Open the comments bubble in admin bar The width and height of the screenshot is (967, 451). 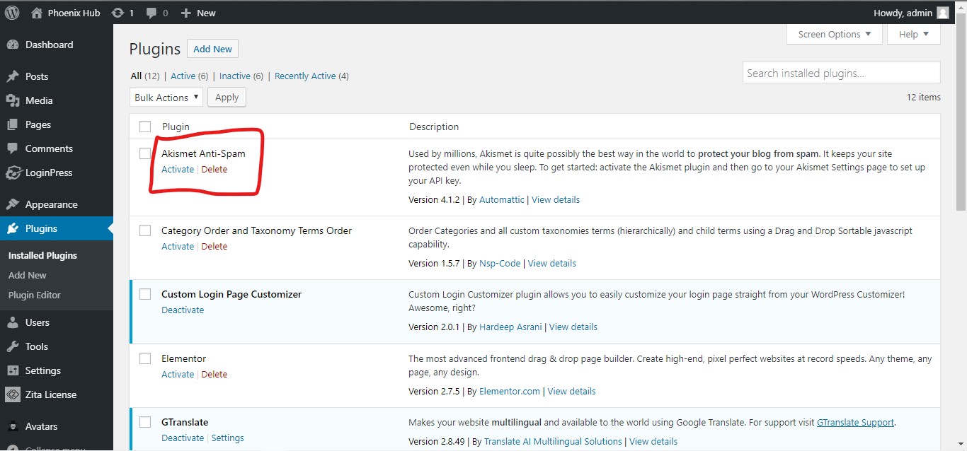pyautogui.click(x=151, y=13)
